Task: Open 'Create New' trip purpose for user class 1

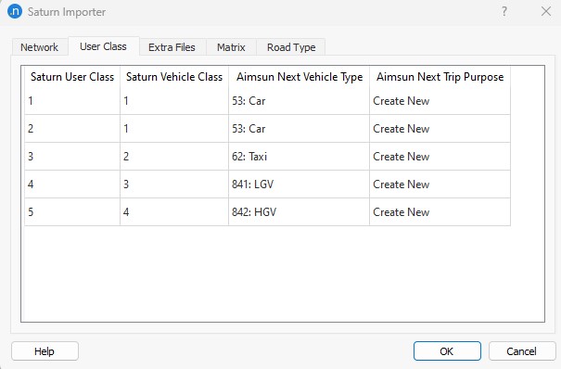Action: [x=440, y=101]
